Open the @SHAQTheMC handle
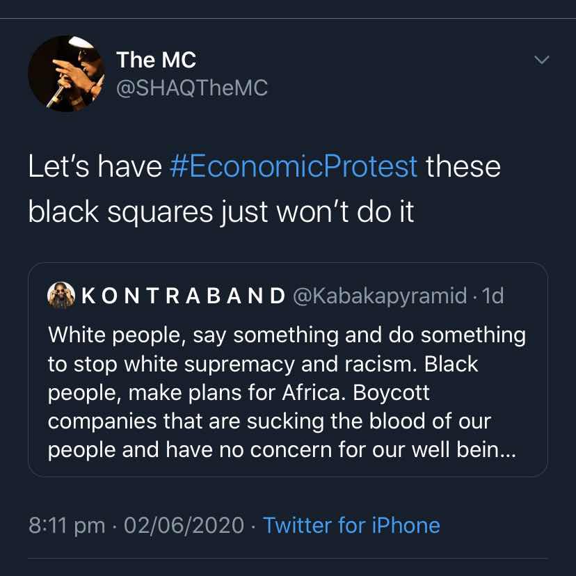This screenshot has width=576, height=576. click(192, 88)
